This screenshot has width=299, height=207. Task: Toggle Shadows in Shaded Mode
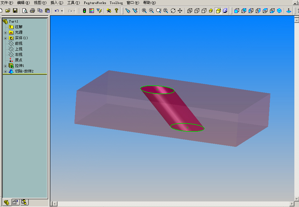tap(225, 11)
